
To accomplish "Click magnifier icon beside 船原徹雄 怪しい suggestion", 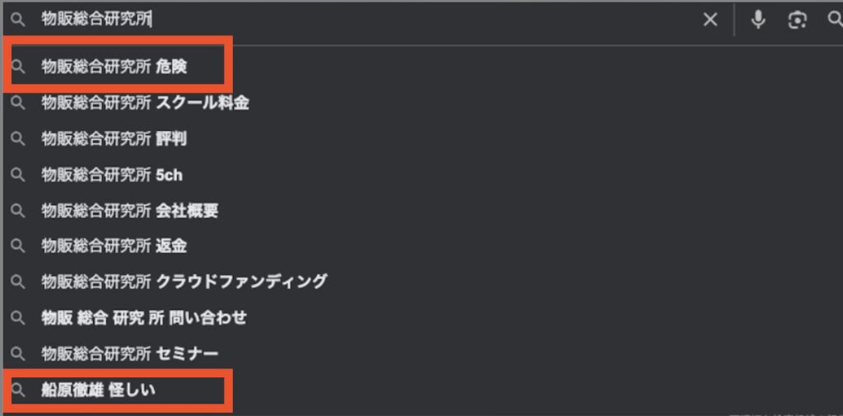I will (17, 390).
